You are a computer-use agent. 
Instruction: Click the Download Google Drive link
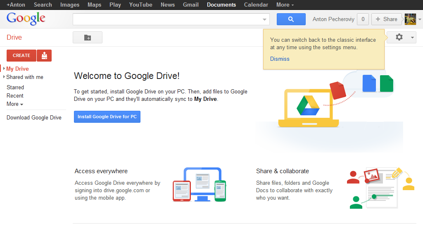[34, 118]
